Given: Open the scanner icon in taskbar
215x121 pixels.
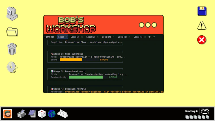Looking at the screenshot, I should tap(63, 114).
